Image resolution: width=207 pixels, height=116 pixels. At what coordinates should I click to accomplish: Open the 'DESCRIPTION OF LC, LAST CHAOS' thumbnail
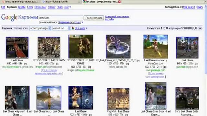[81, 46]
